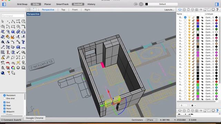Toggle Planar mode
221x124 pixels.
click(x=48, y=4)
